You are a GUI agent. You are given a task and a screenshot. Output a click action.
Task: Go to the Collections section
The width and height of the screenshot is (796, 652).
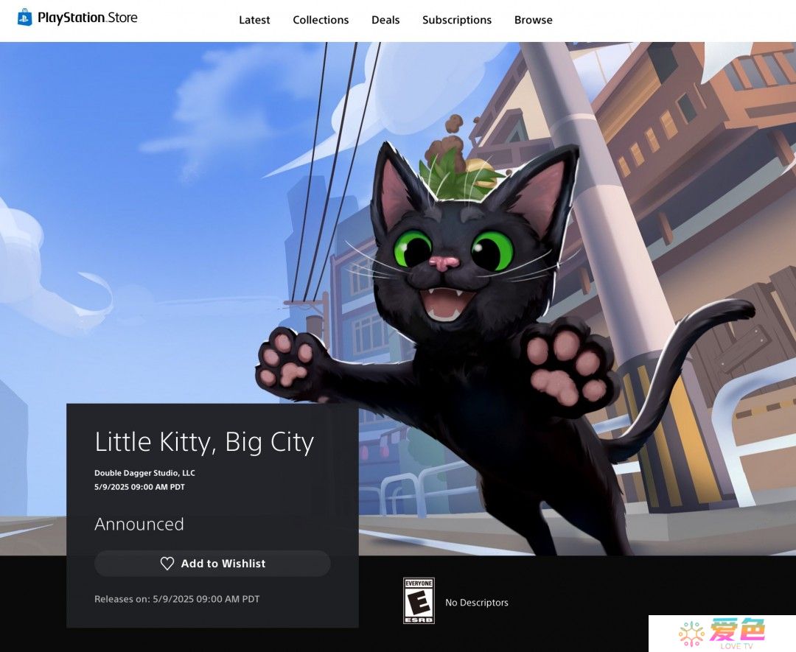pyautogui.click(x=321, y=20)
